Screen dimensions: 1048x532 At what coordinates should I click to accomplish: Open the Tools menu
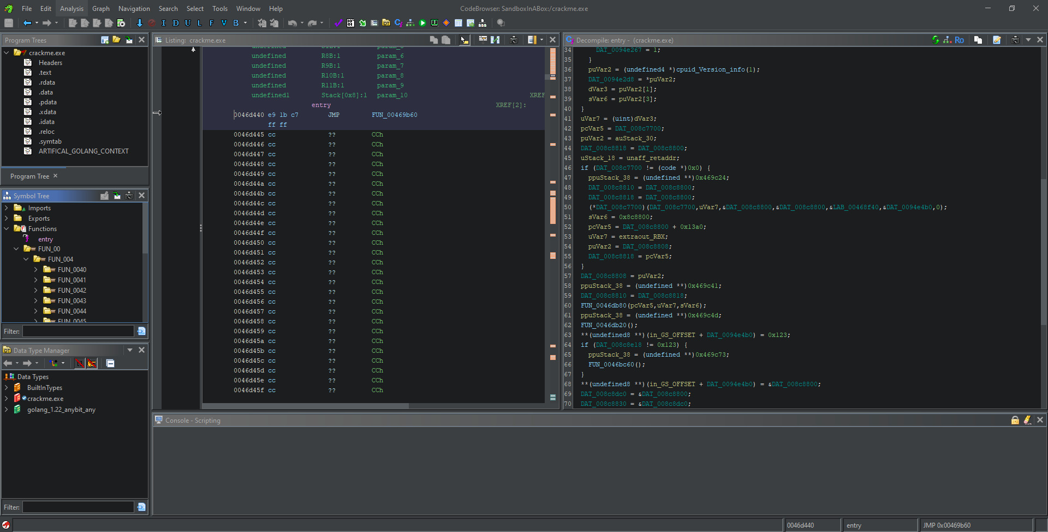pyautogui.click(x=220, y=9)
